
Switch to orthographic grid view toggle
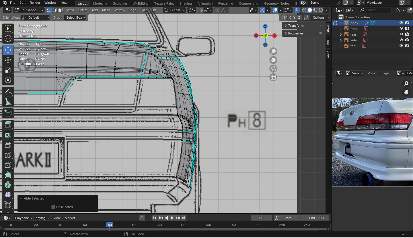[273, 77]
